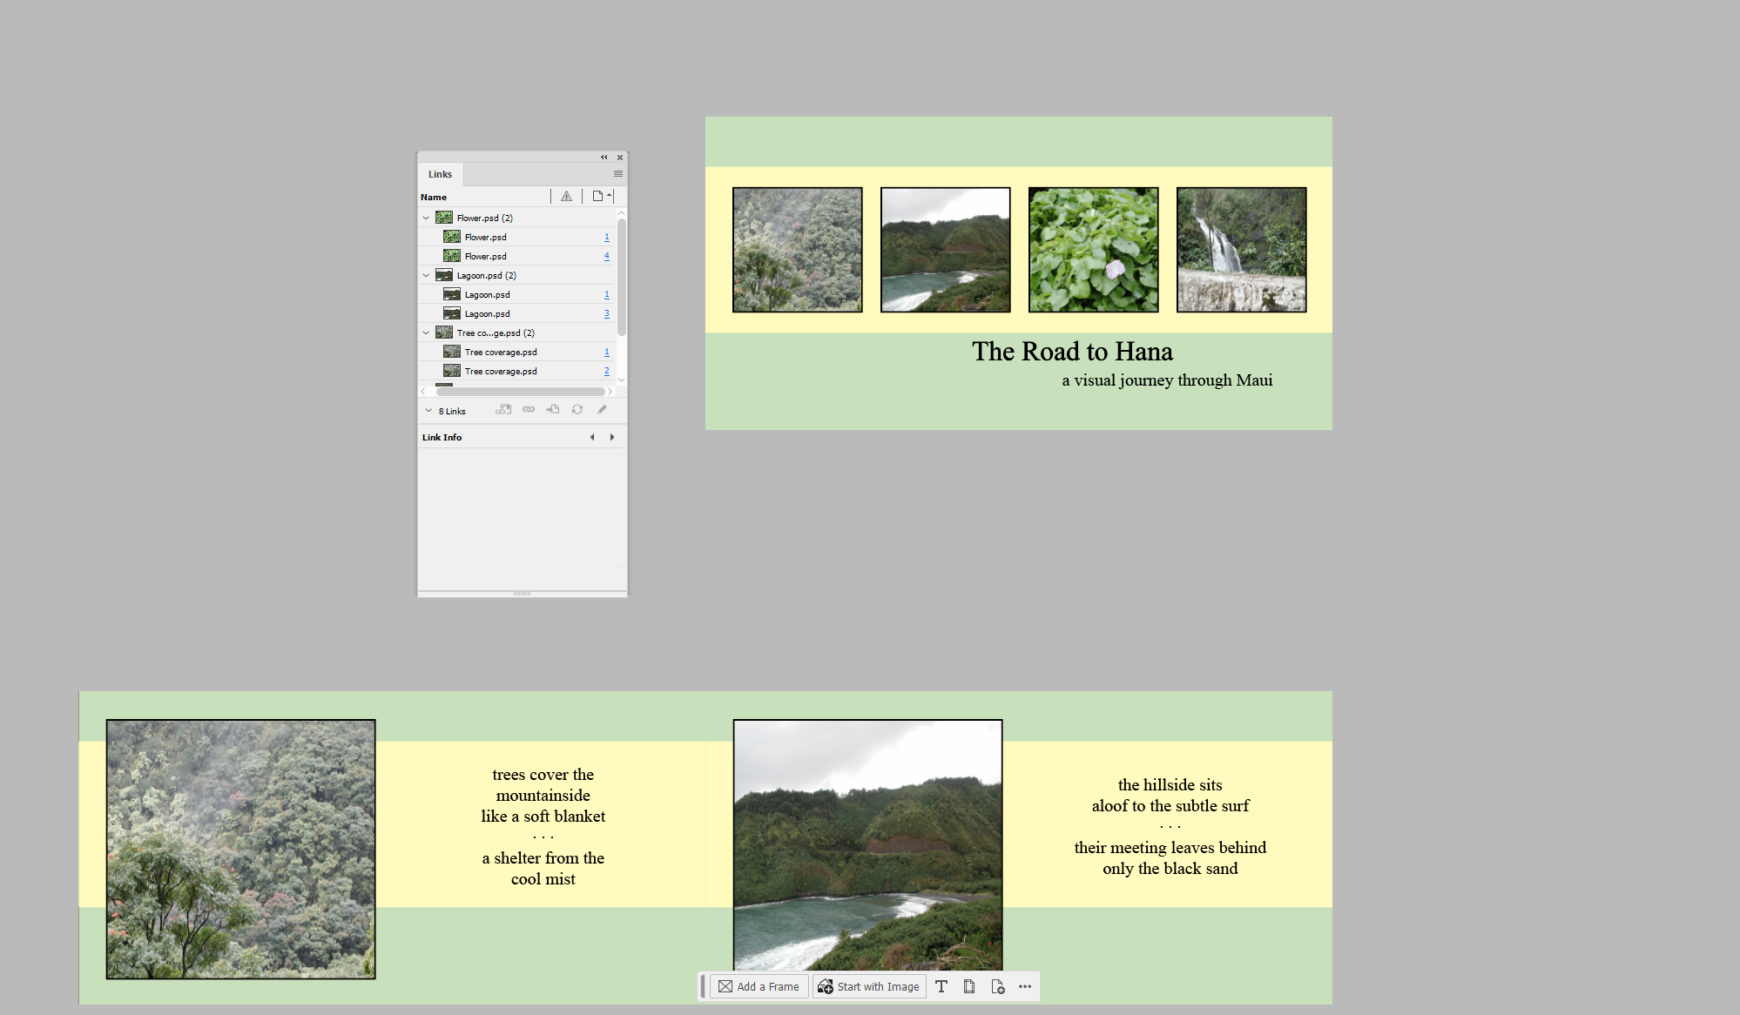Collapse the Links panel to icons

(x=604, y=158)
